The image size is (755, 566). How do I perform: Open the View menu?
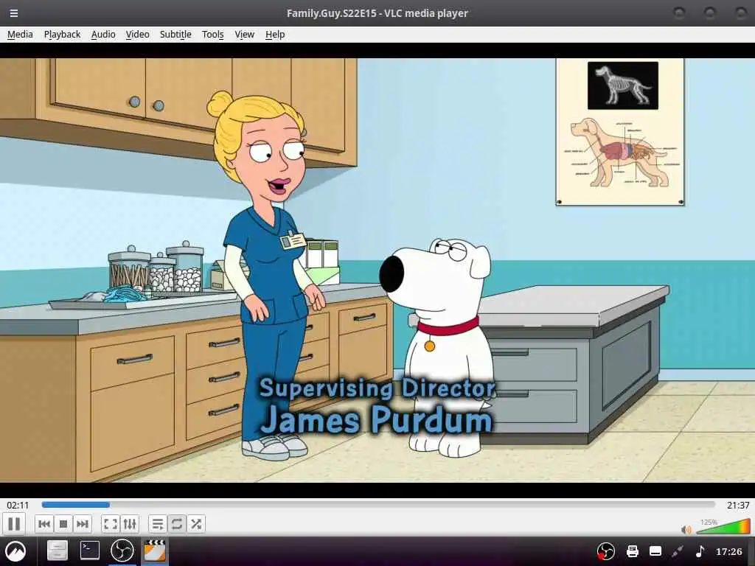pos(244,34)
